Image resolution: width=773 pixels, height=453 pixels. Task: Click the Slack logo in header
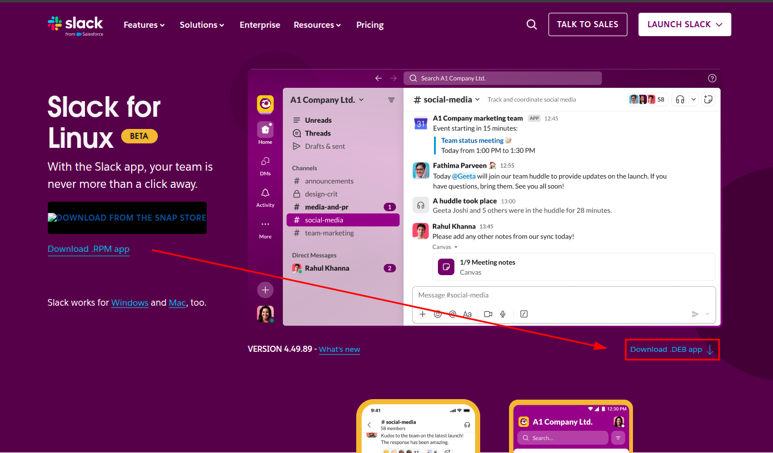[76, 26]
